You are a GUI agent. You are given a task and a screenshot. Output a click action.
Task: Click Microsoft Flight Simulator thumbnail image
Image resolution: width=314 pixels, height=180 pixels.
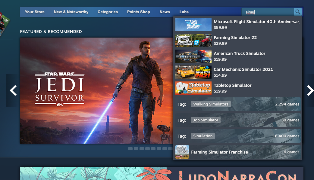tap(193, 25)
